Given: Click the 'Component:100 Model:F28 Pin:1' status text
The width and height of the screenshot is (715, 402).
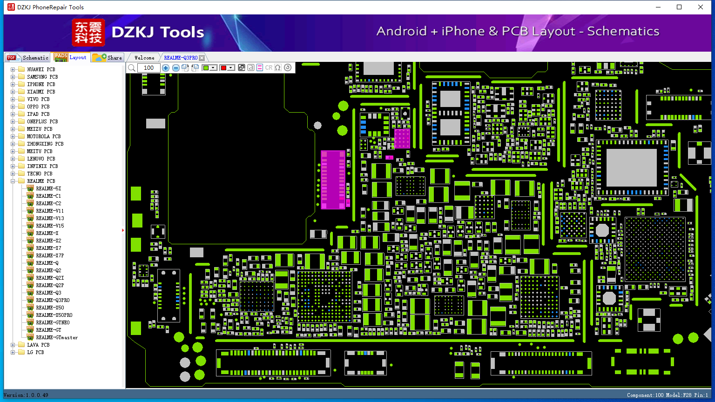Looking at the screenshot, I should [667, 395].
